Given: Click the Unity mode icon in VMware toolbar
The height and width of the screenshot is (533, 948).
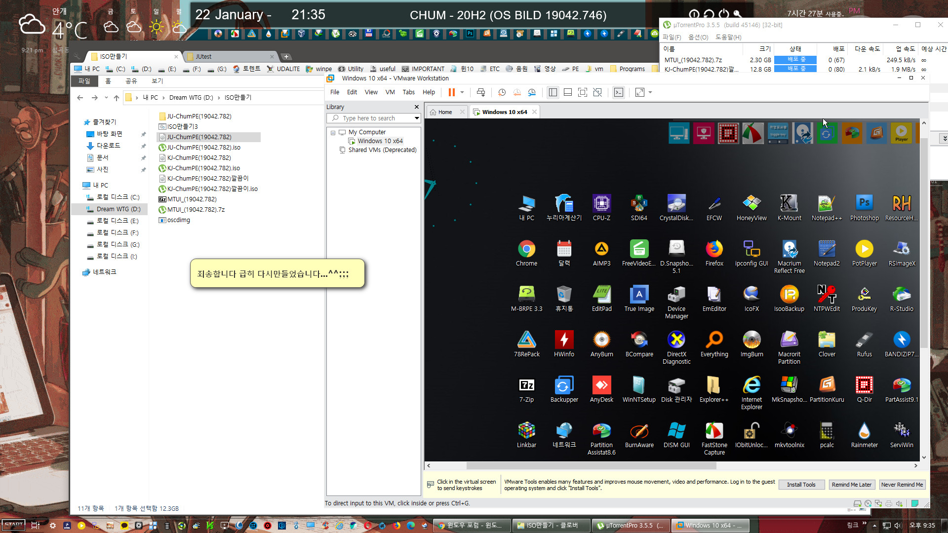Looking at the screenshot, I should click(x=597, y=92).
